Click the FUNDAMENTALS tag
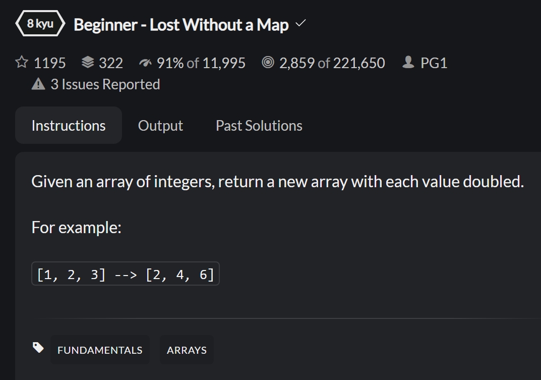The width and height of the screenshot is (541, 380). pos(100,350)
